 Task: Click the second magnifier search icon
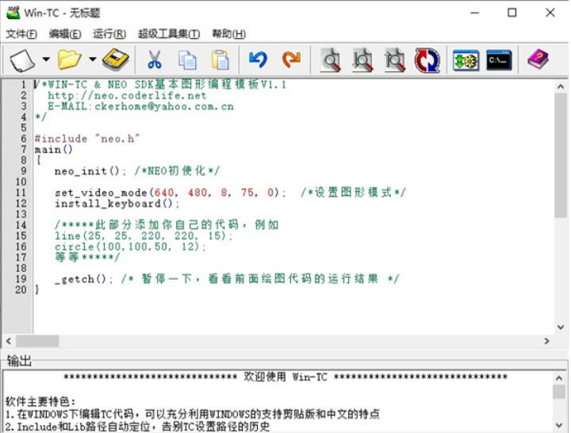click(x=362, y=59)
